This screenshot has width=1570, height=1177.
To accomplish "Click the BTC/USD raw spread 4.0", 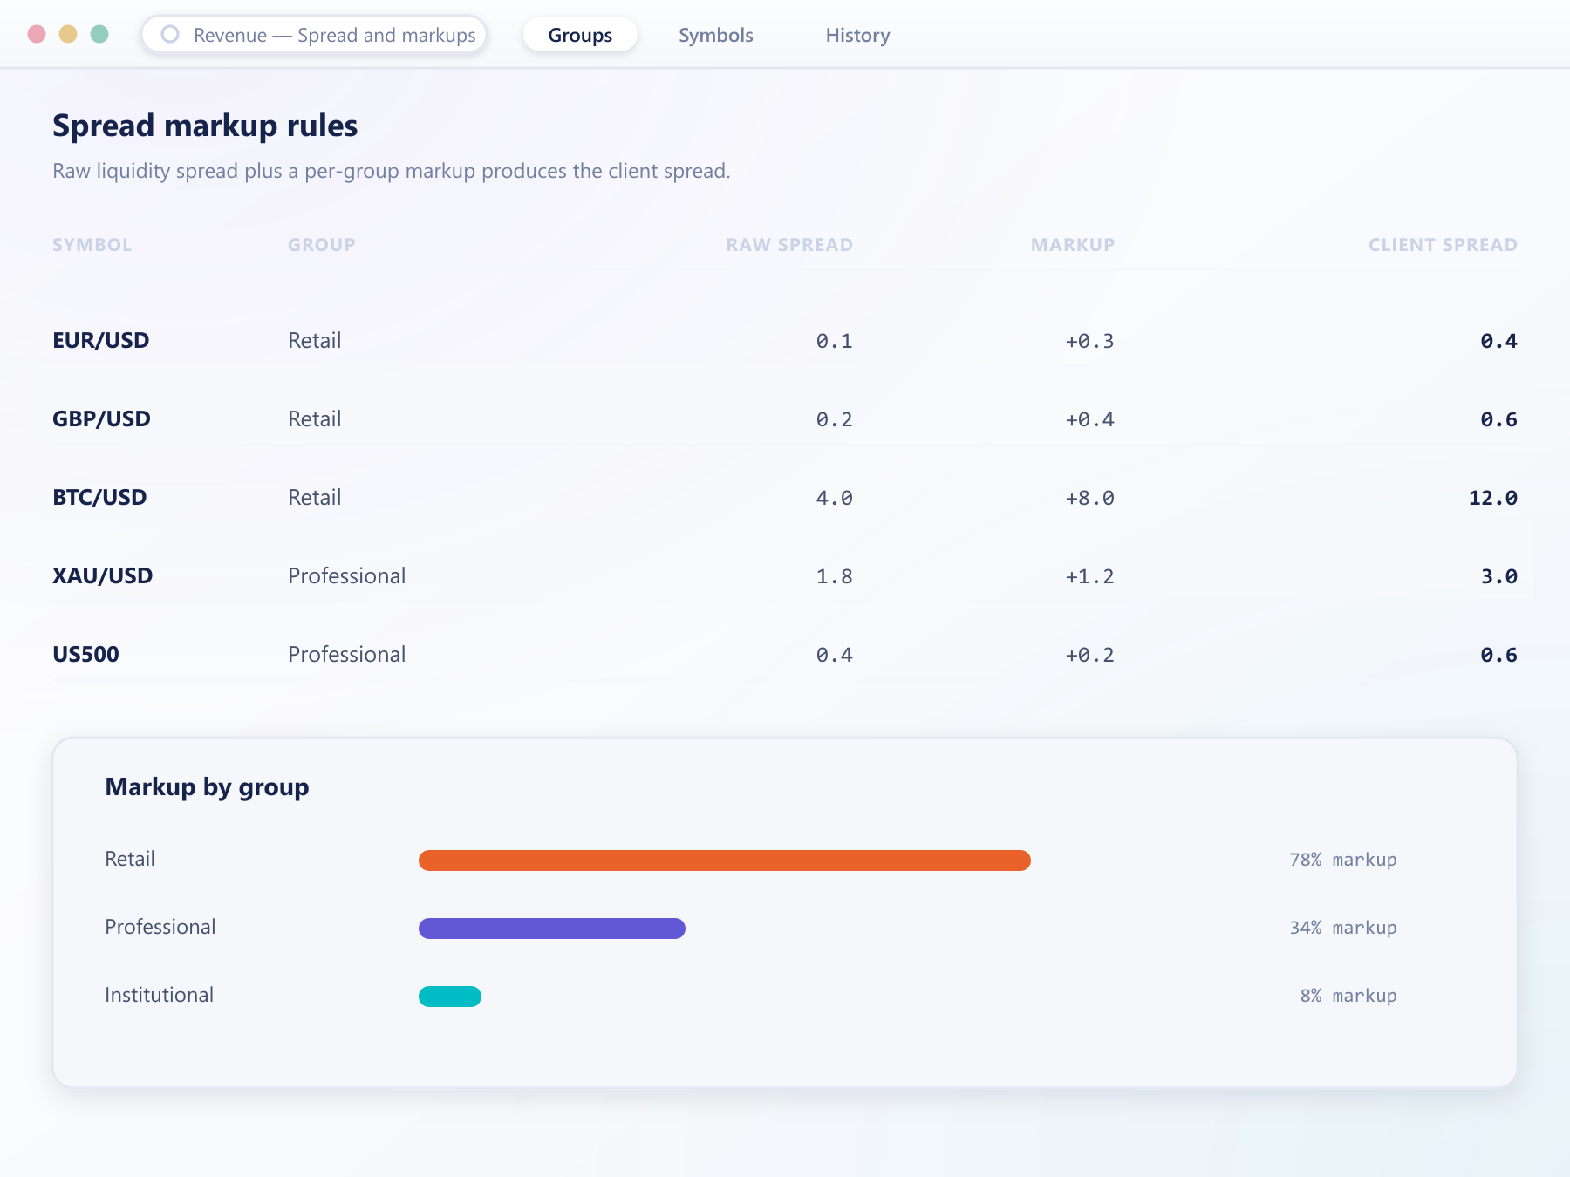I will pyautogui.click(x=834, y=498).
